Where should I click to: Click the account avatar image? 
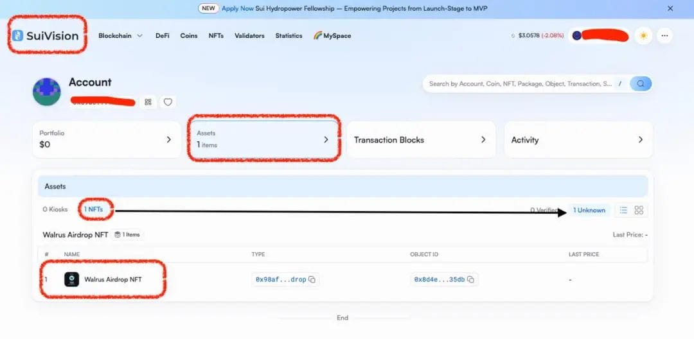pyautogui.click(x=46, y=91)
